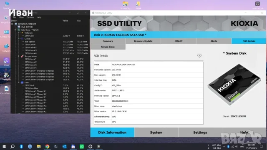Screen dimensions: 267x150
Task: Click the Voltages lightning icon
Action: [22, 33]
